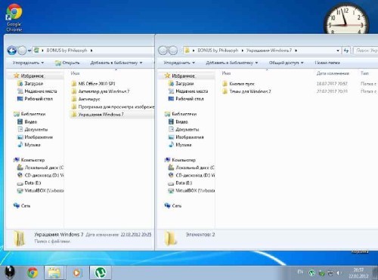378x280 pixels.
Task: Click the Windows Start button
Action: 10,272
